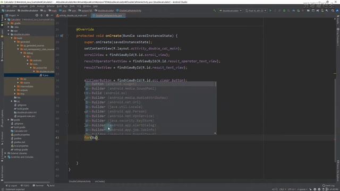Screen dimensions: 340x191
Task: Open the run configuration dropdown
Action: point(231,11)
